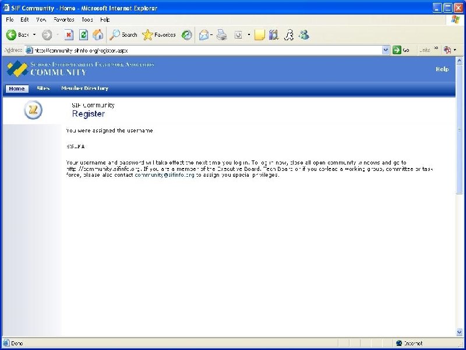Click the Done status bar page icon
This screenshot has height=350, width=466.
pos(6,343)
